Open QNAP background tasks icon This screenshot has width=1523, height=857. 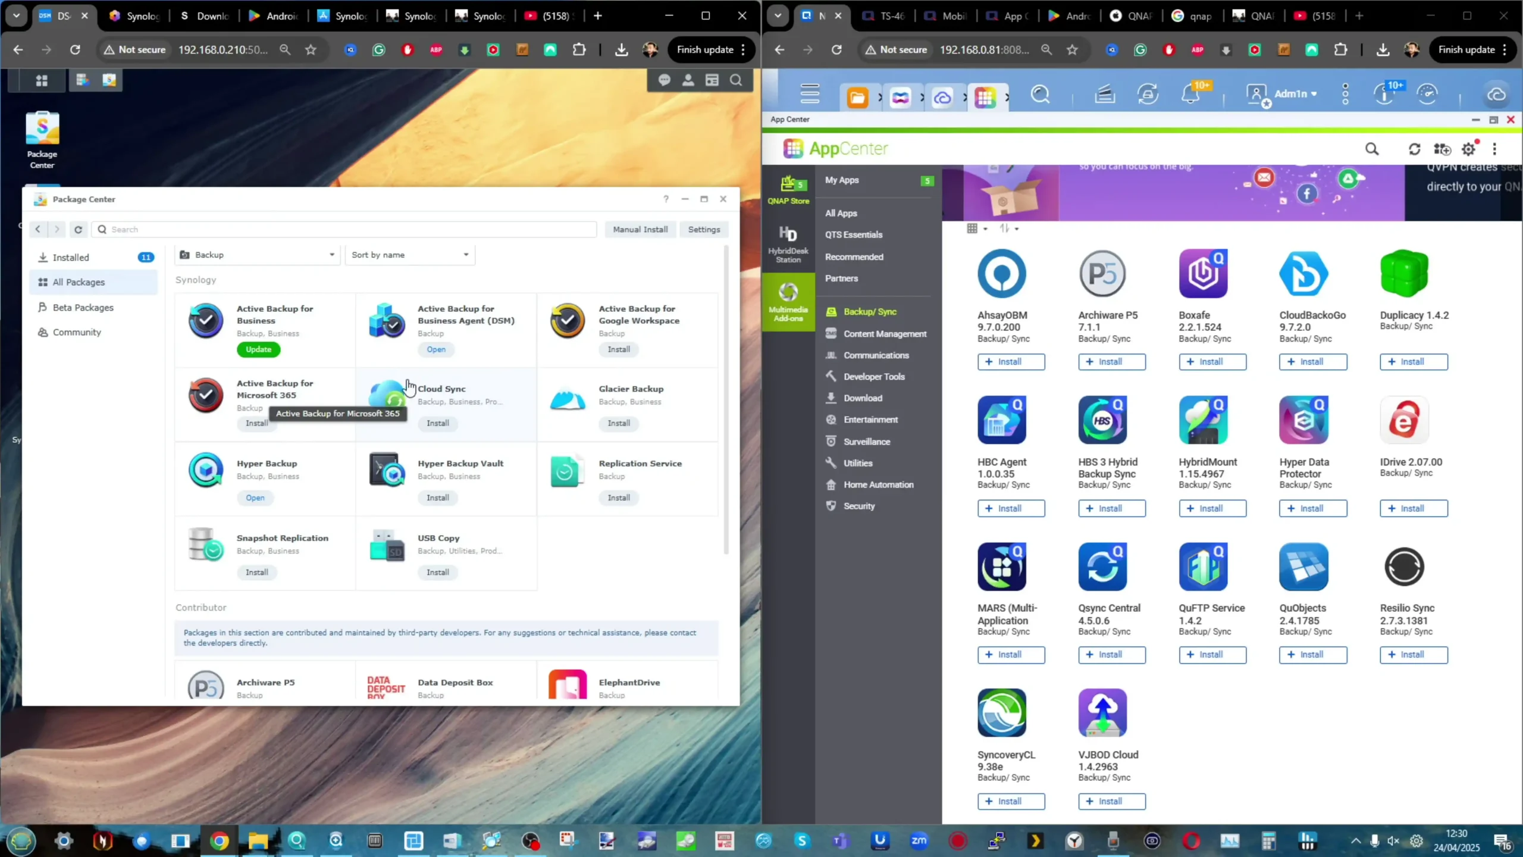pyautogui.click(x=1148, y=94)
